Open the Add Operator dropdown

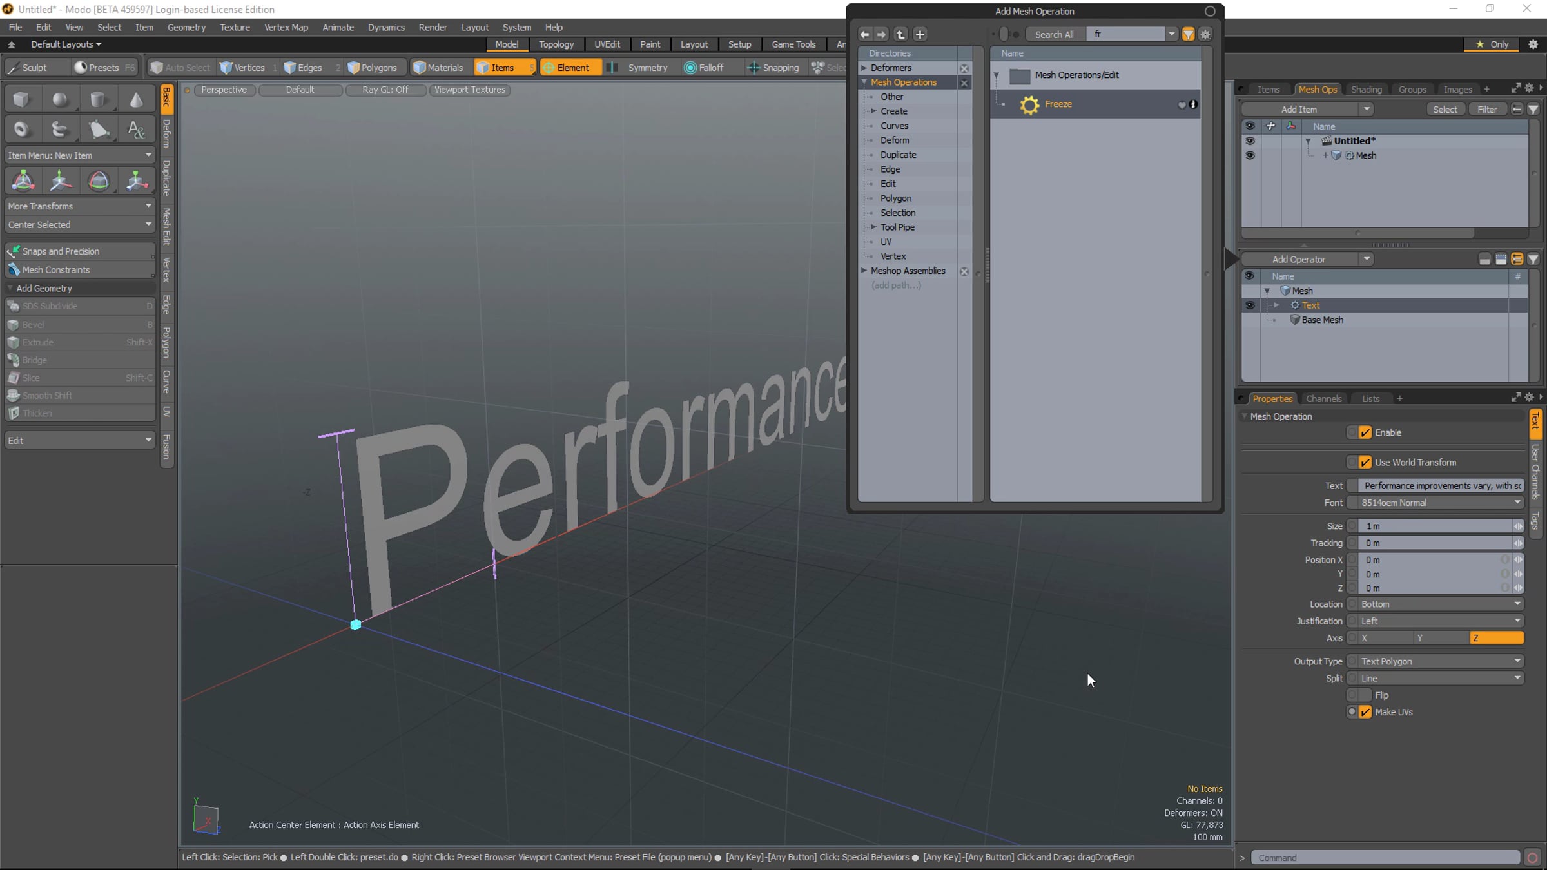click(x=1307, y=259)
